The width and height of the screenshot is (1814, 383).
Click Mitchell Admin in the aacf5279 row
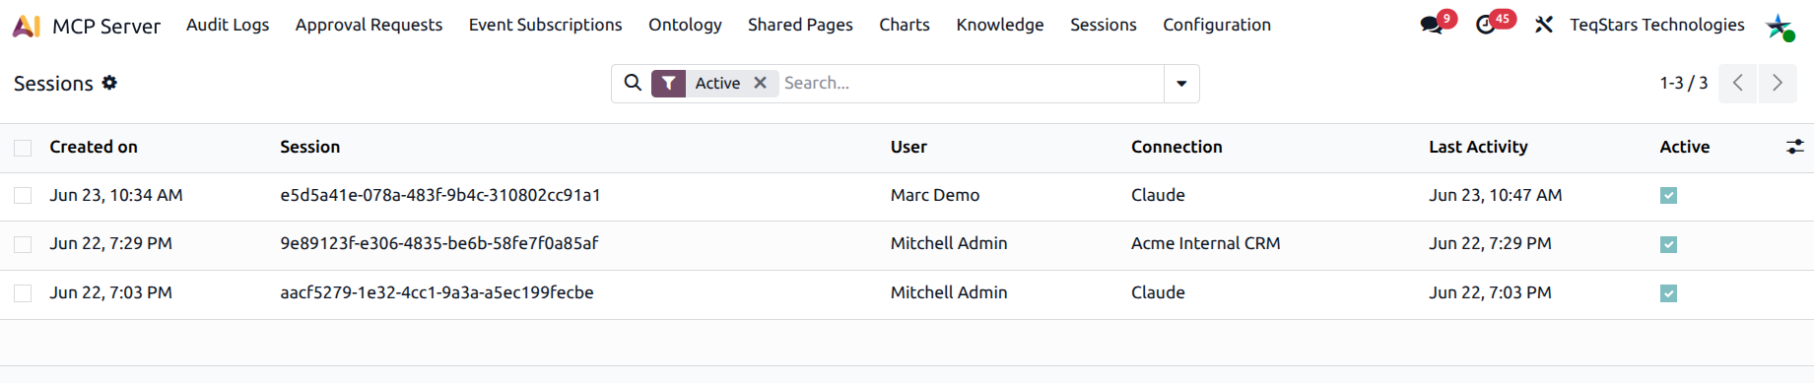pyautogui.click(x=949, y=292)
